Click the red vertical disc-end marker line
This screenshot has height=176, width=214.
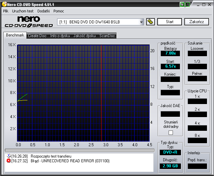[101, 93]
